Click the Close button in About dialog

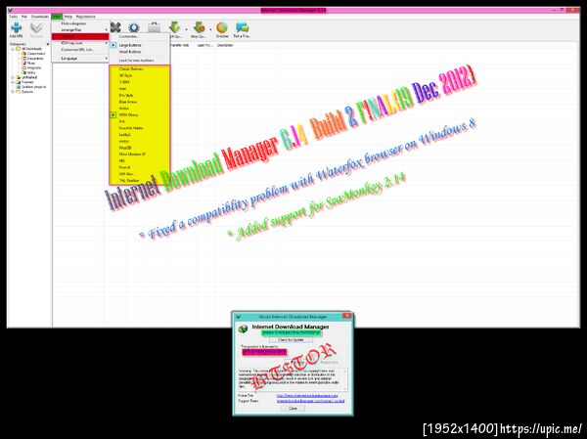293,409
